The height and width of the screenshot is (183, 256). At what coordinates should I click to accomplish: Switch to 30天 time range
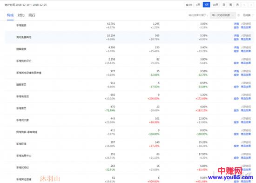pos(216,5)
